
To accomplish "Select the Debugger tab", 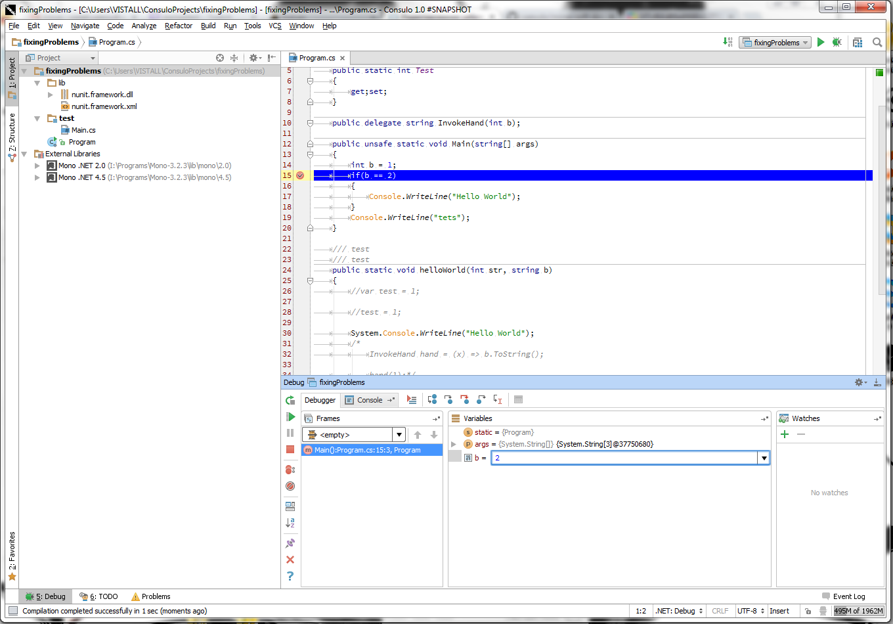I will (x=320, y=400).
